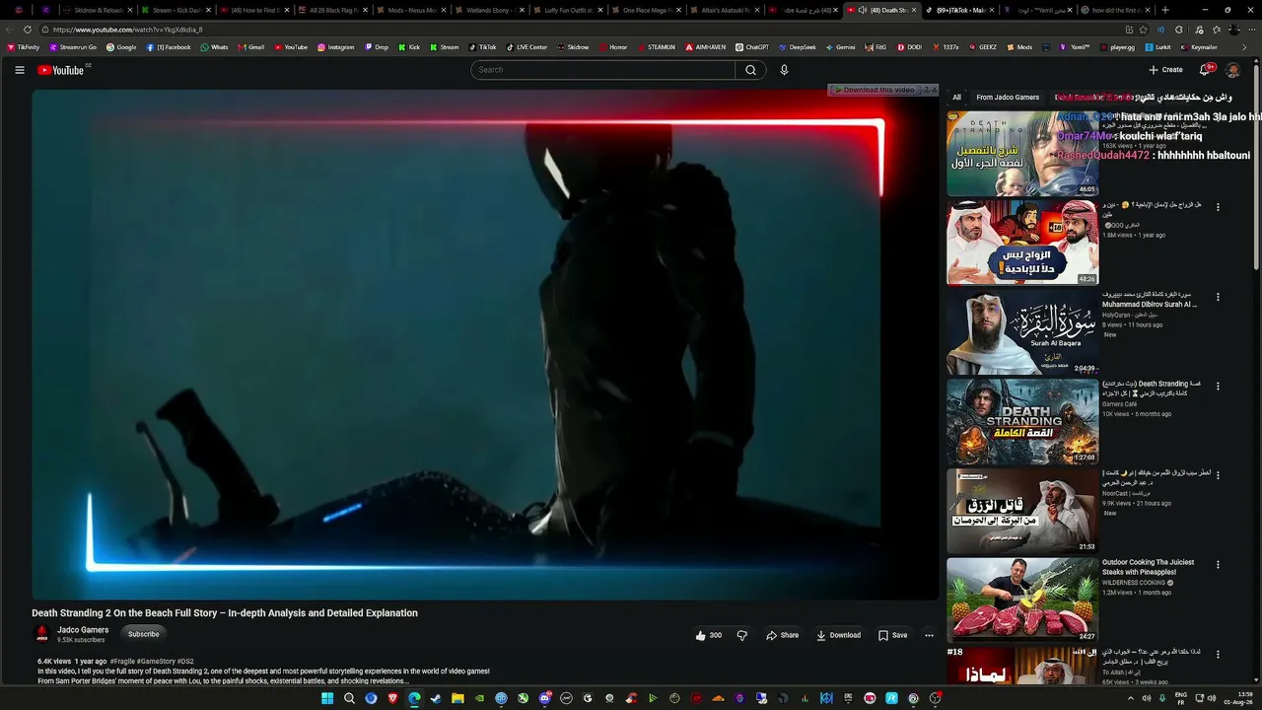Open the YouTube guide hamburger menu
1262x710 pixels.
20,70
